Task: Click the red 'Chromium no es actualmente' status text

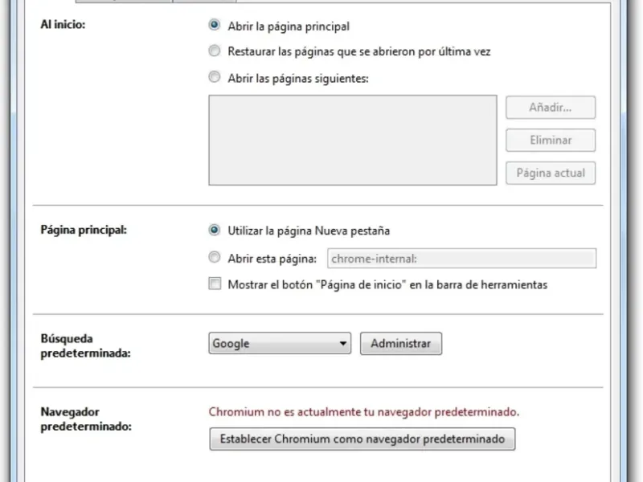Action: click(x=364, y=412)
